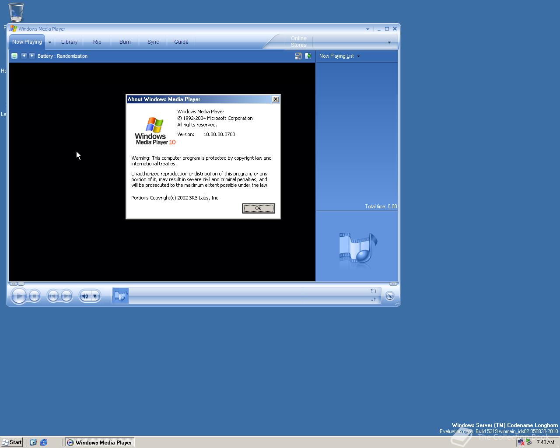Image resolution: width=560 pixels, height=448 pixels.
Task: Skip to the next track
Action: (x=66, y=296)
